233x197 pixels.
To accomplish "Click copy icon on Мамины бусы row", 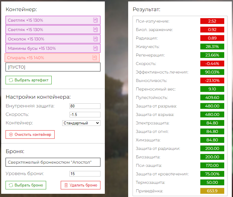I will pyautogui.click(x=95, y=48).
